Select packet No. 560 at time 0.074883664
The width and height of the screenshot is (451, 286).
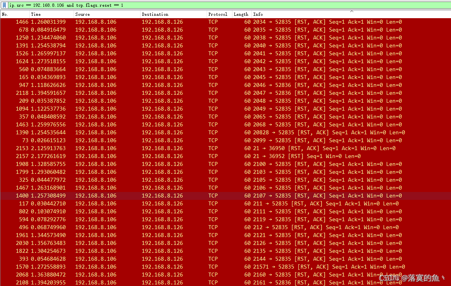226,69
